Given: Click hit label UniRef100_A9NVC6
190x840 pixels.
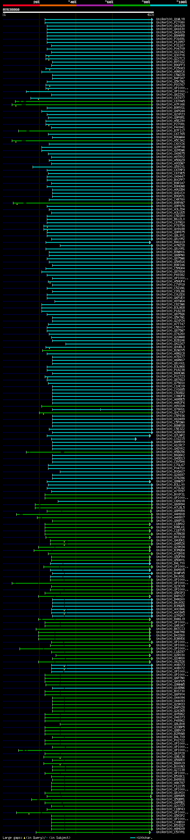Looking at the screenshot, I should (x=170, y=72).
